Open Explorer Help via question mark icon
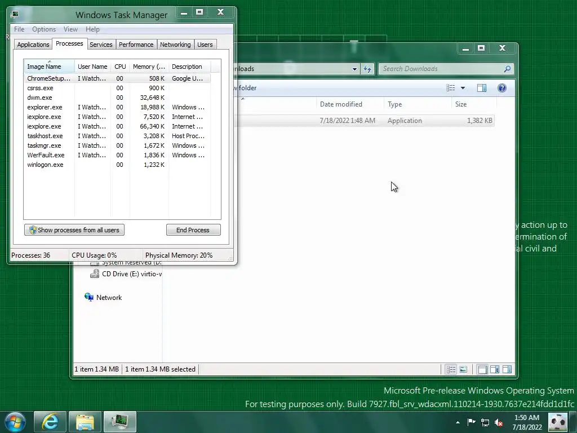This screenshot has width=577, height=433. pos(502,88)
